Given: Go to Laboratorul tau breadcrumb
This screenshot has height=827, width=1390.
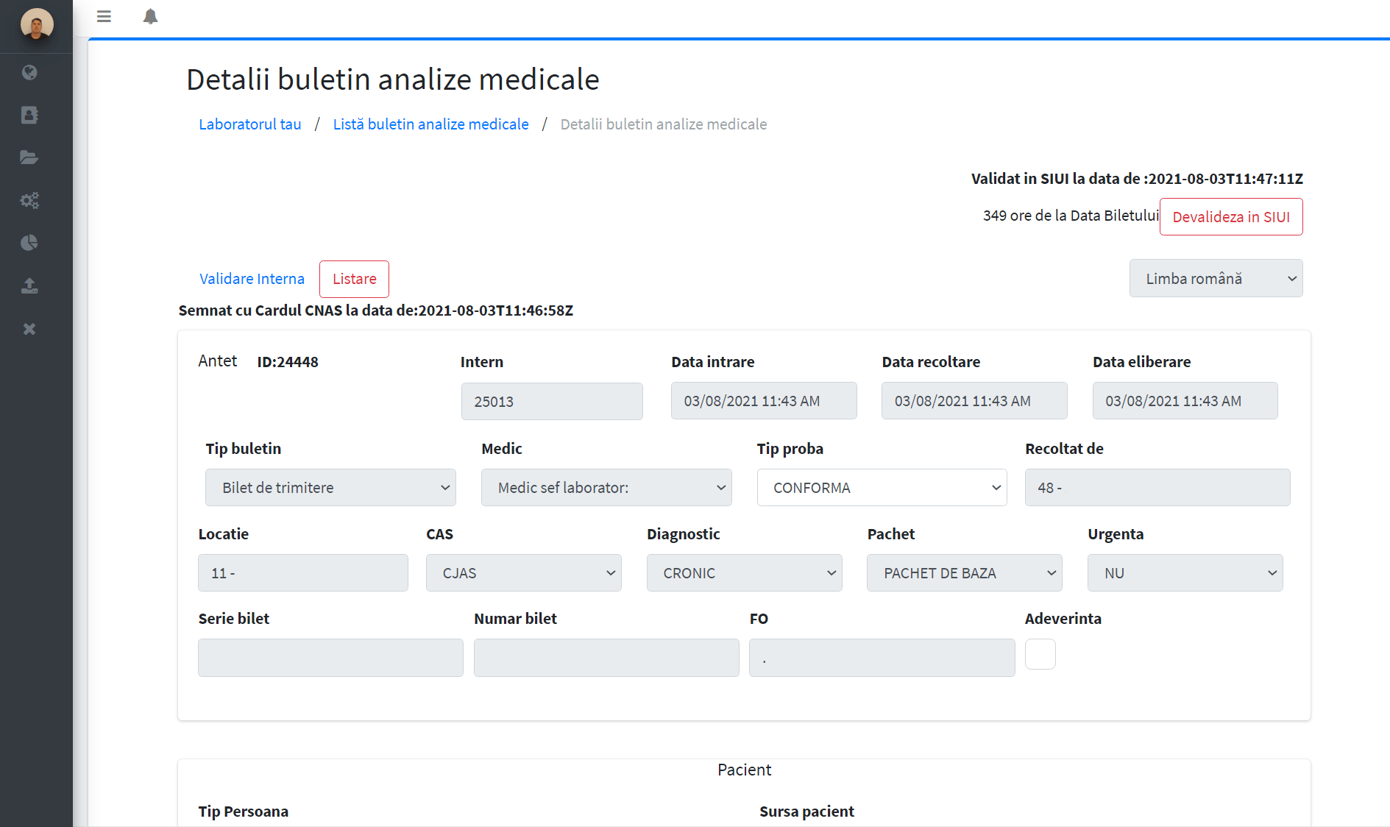Looking at the screenshot, I should [x=250, y=124].
